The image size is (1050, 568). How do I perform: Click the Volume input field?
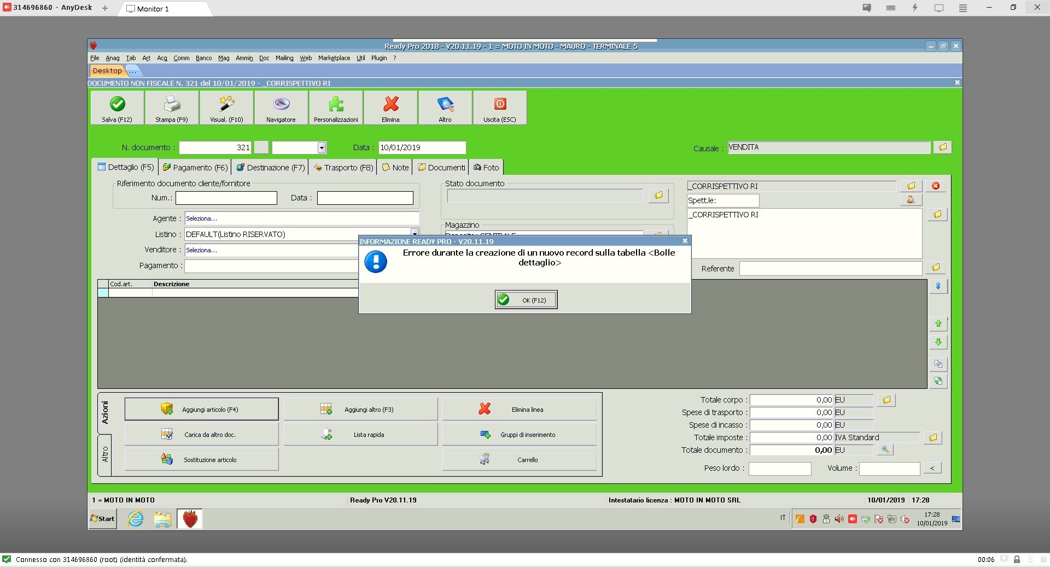889,469
